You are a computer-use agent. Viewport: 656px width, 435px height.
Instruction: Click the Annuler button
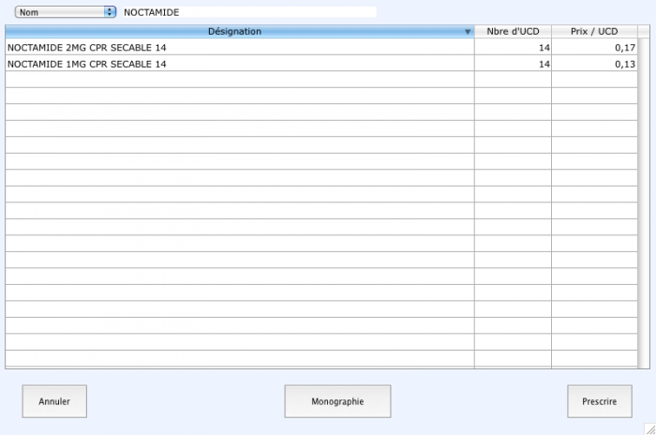tap(54, 401)
